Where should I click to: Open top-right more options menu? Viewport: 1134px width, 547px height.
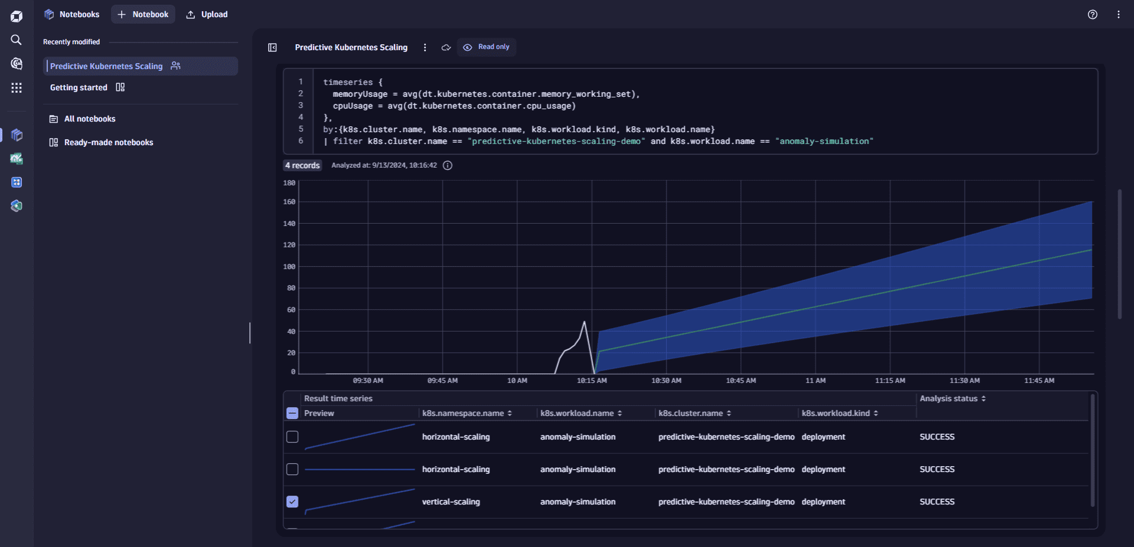pos(1119,14)
